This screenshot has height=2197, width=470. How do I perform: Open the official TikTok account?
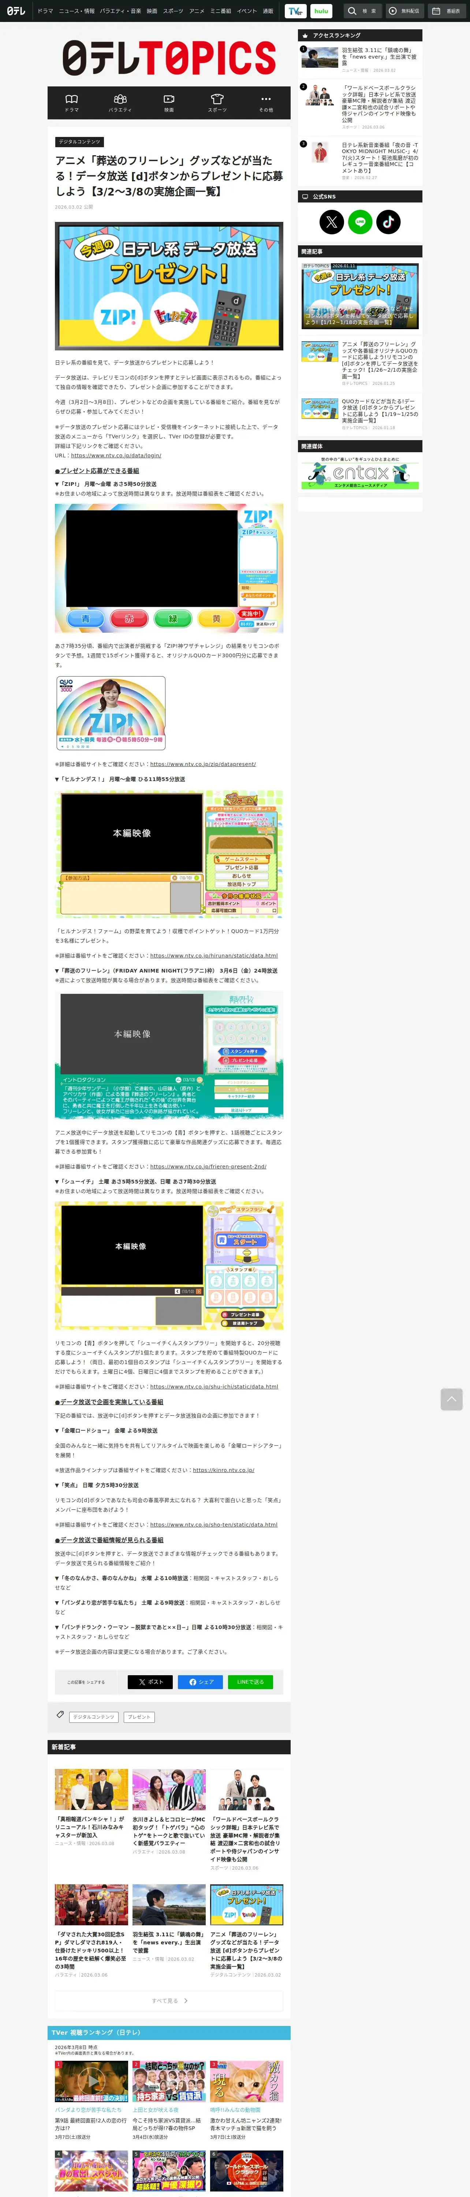pyautogui.click(x=388, y=222)
